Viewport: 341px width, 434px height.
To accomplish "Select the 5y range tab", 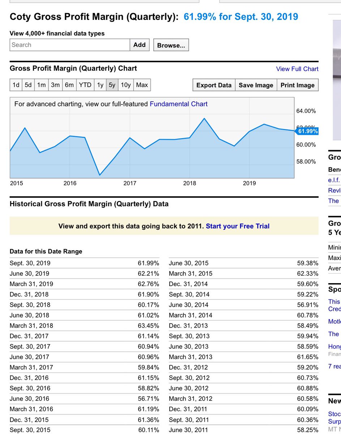I will pos(112,85).
